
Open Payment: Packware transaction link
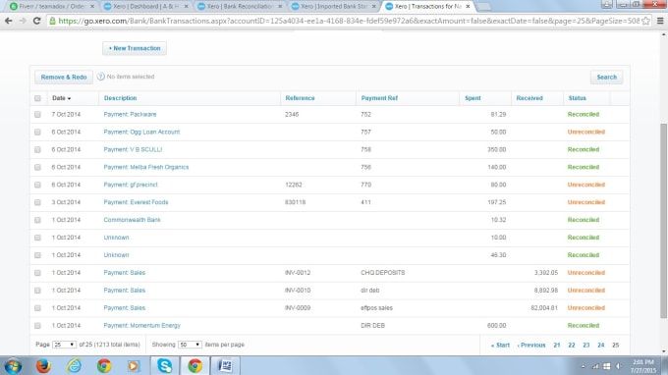130,115
